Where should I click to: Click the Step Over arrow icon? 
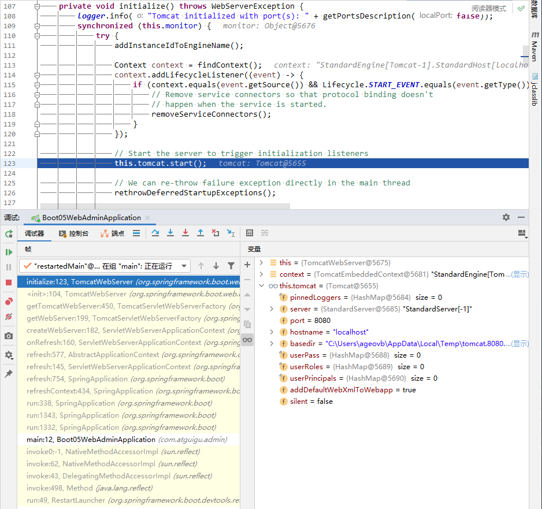click(155, 233)
